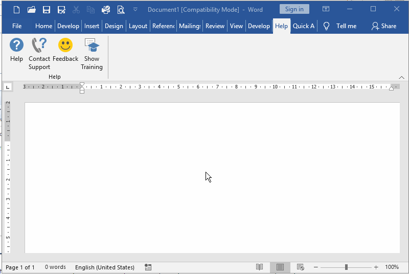Screen dimensions: 409x274
Task: Collapse the ribbon with the chevron
Action: (x=401, y=77)
